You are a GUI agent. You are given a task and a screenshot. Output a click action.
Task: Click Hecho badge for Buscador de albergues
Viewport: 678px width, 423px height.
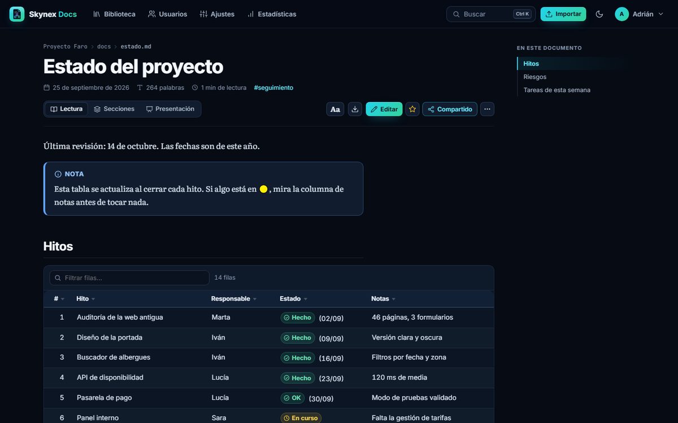click(x=298, y=358)
